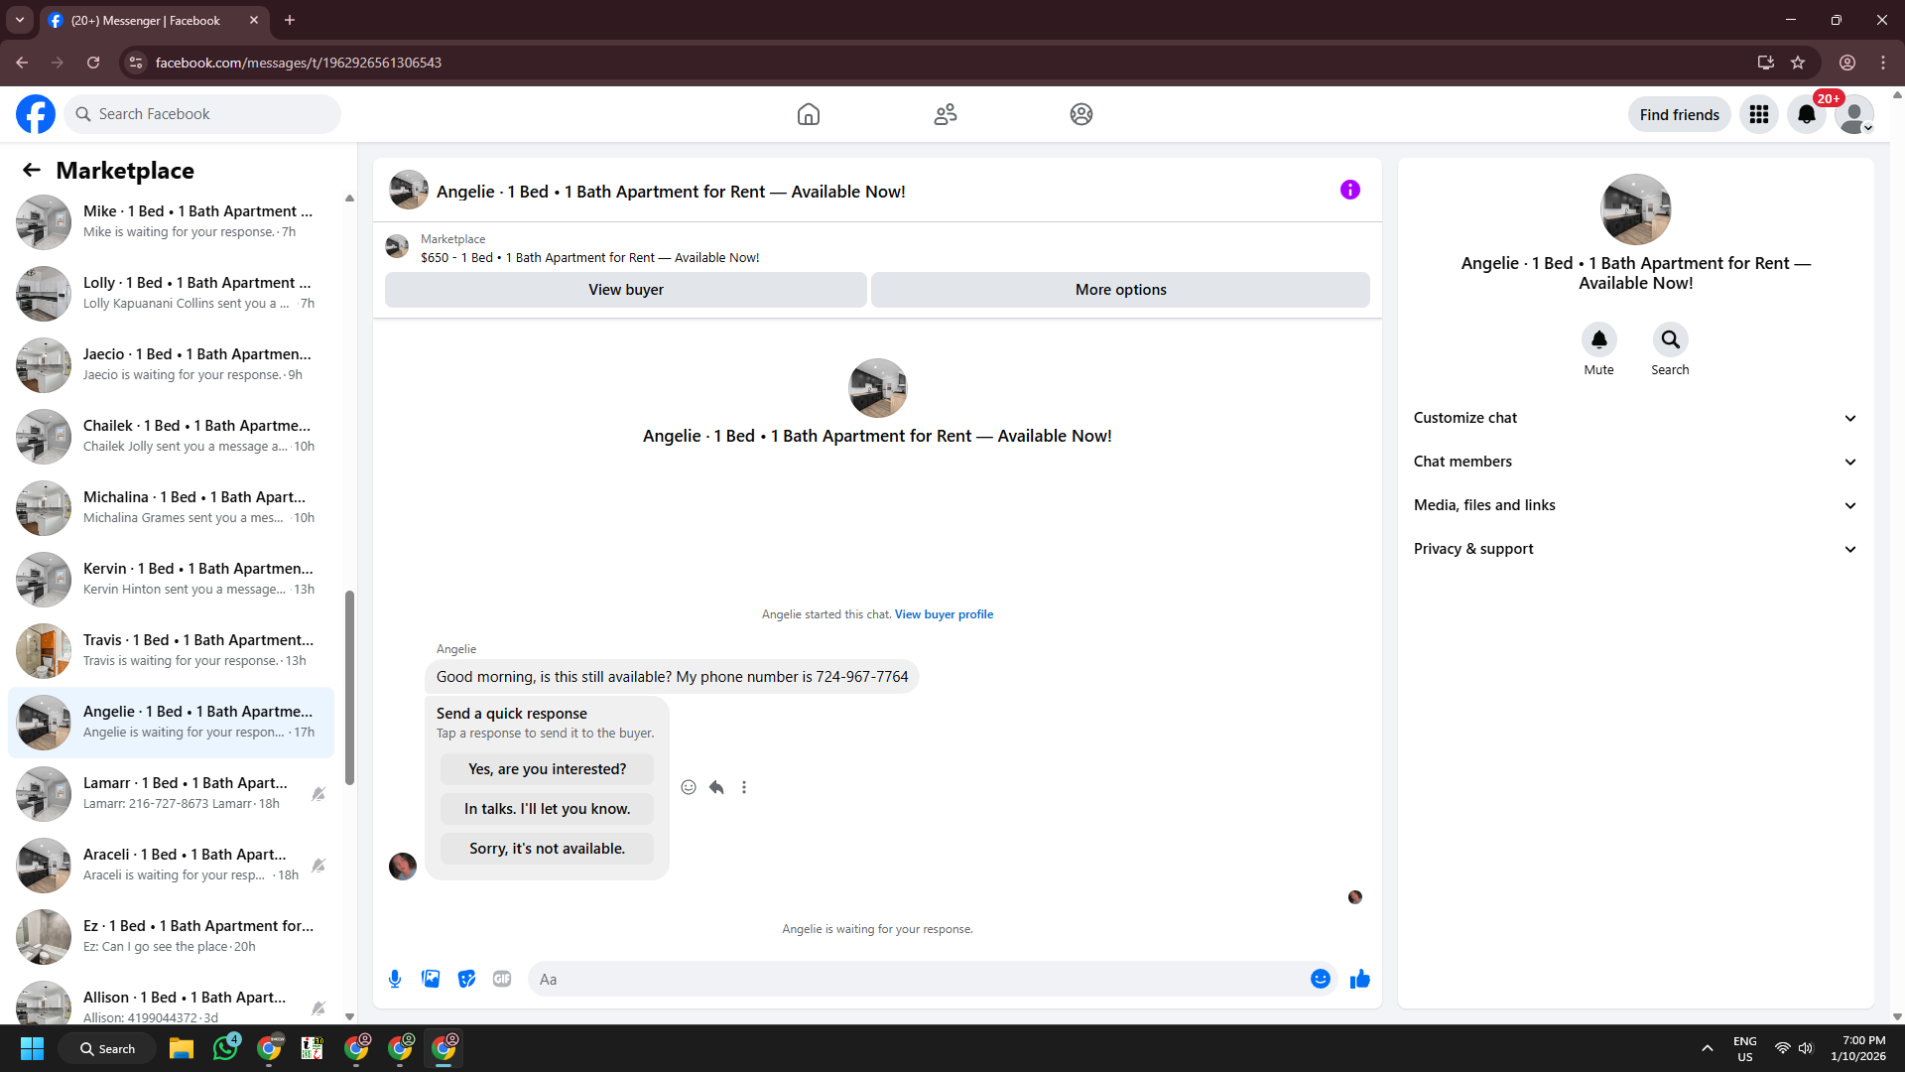Image resolution: width=1905 pixels, height=1072 pixels.
Task: Open Friends tab in top navigation
Action: pos(945,114)
